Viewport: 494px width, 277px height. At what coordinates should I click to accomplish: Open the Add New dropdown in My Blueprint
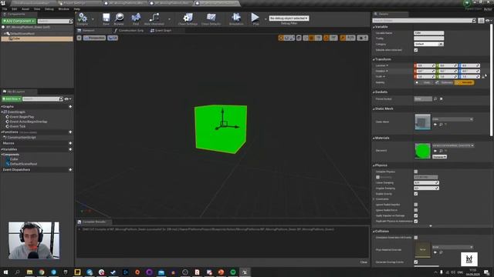coord(12,99)
